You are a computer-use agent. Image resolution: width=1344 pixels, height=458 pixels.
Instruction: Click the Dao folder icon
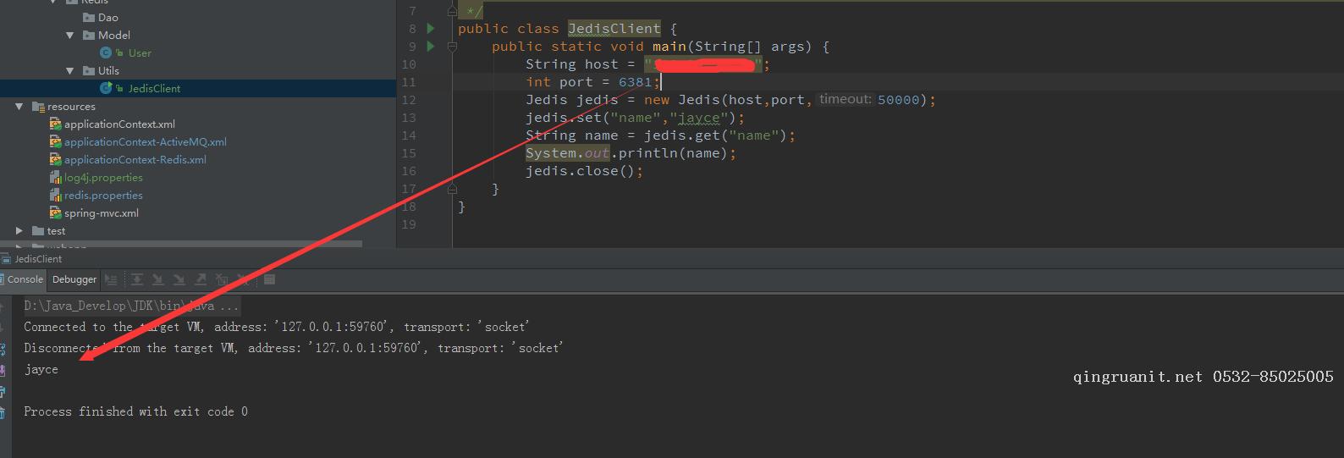[89, 17]
